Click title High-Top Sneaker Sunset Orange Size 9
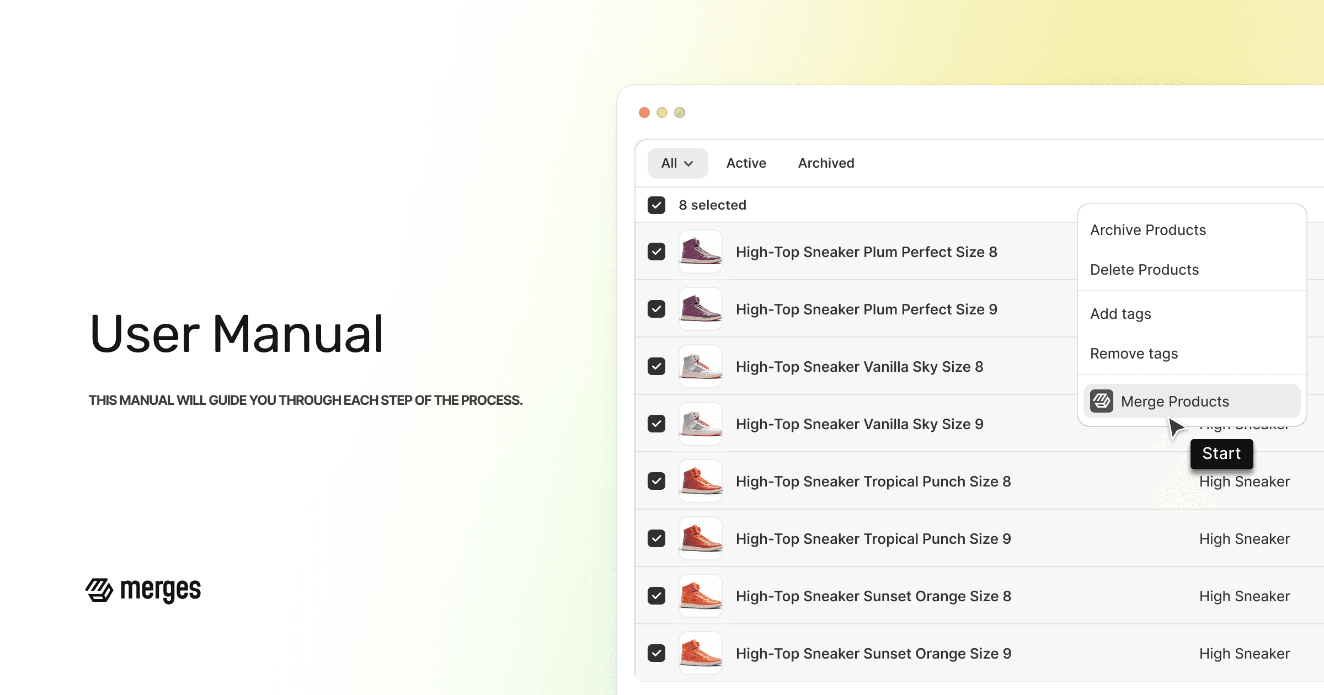The height and width of the screenshot is (695, 1324). (874, 654)
